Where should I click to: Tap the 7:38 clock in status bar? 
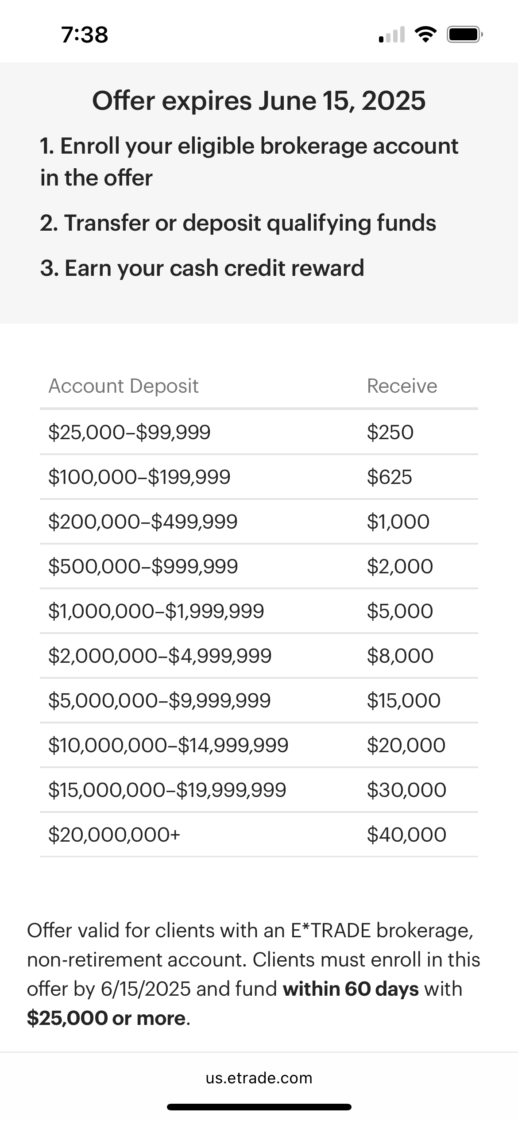pos(85,35)
